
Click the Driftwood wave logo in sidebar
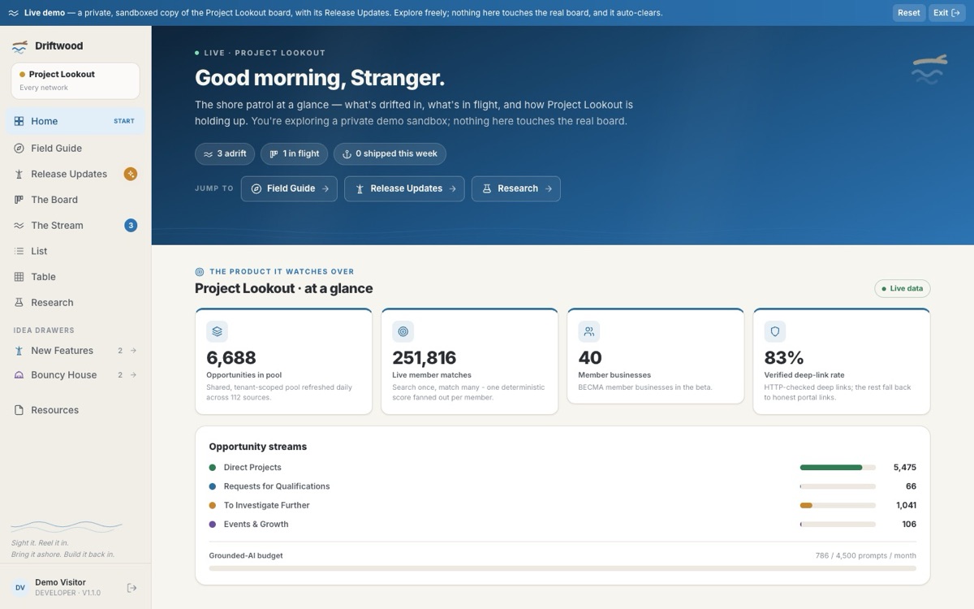tap(19, 46)
